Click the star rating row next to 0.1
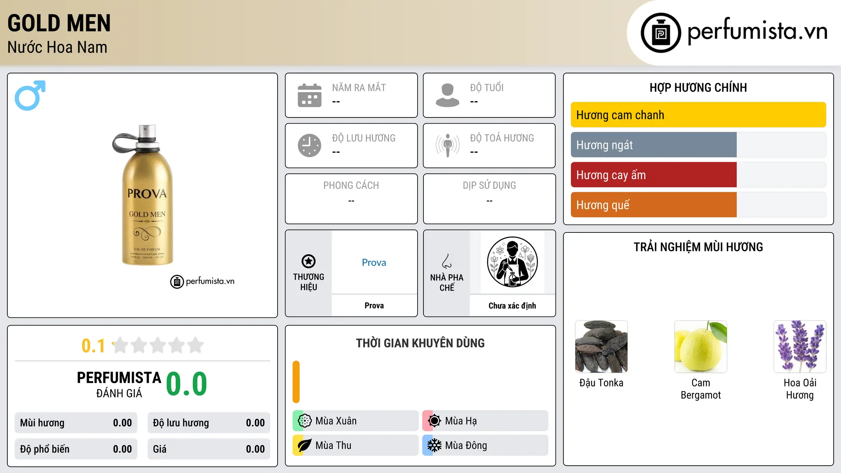 pos(158,345)
